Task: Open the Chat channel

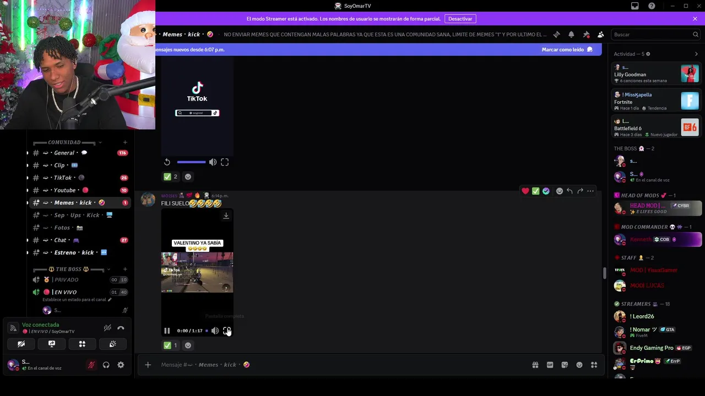Action: tap(80, 240)
